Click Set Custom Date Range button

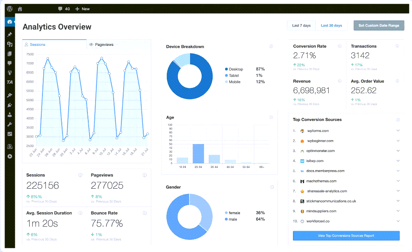(x=379, y=26)
